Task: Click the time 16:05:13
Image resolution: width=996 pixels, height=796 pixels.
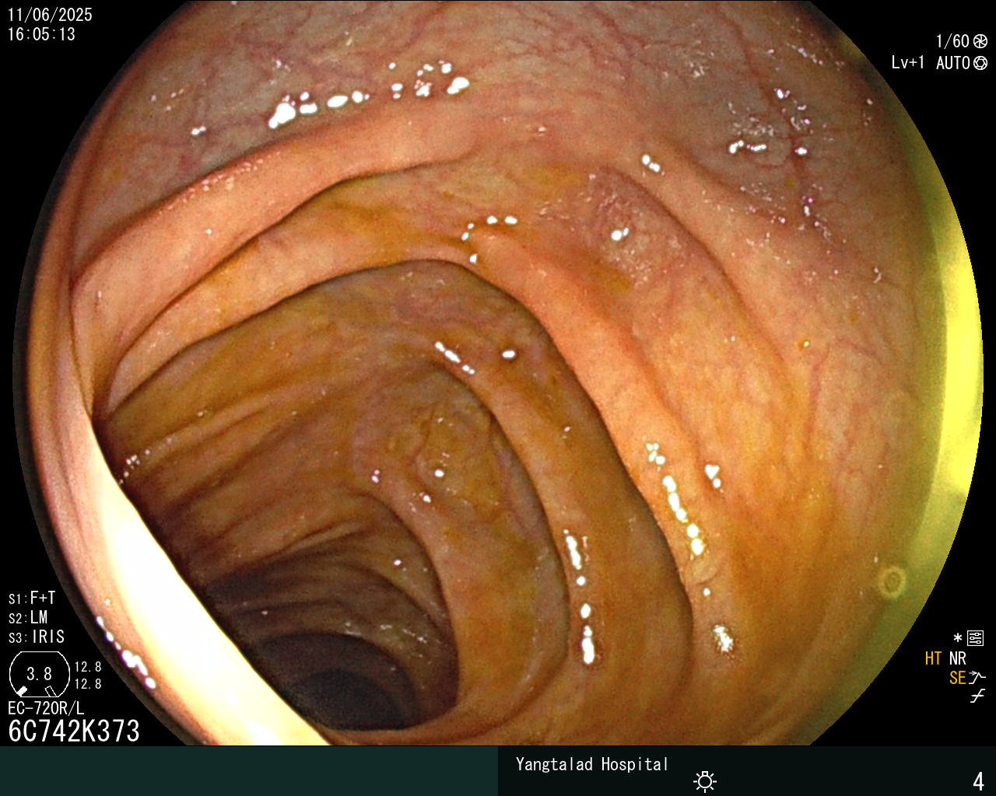Action: (41, 34)
